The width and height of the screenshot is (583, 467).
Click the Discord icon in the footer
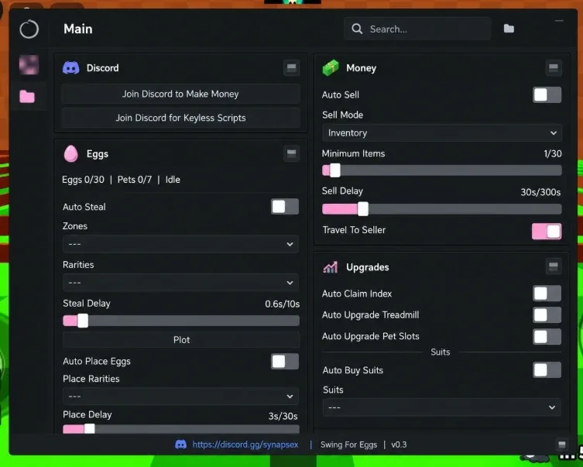click(180, 445)
